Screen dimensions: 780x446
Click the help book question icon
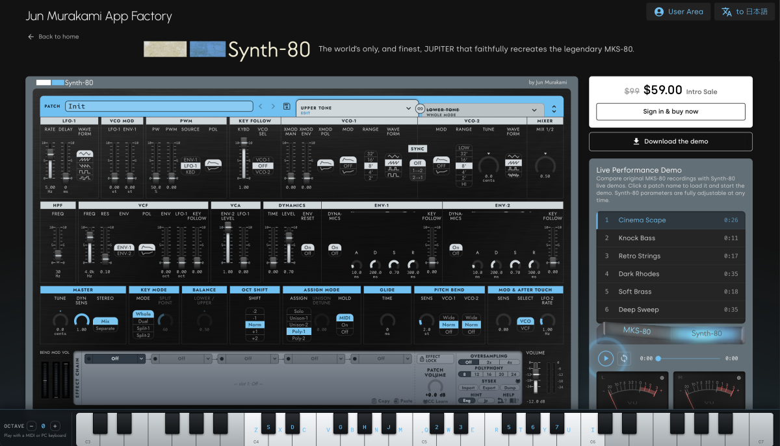(x=513, y=401)
